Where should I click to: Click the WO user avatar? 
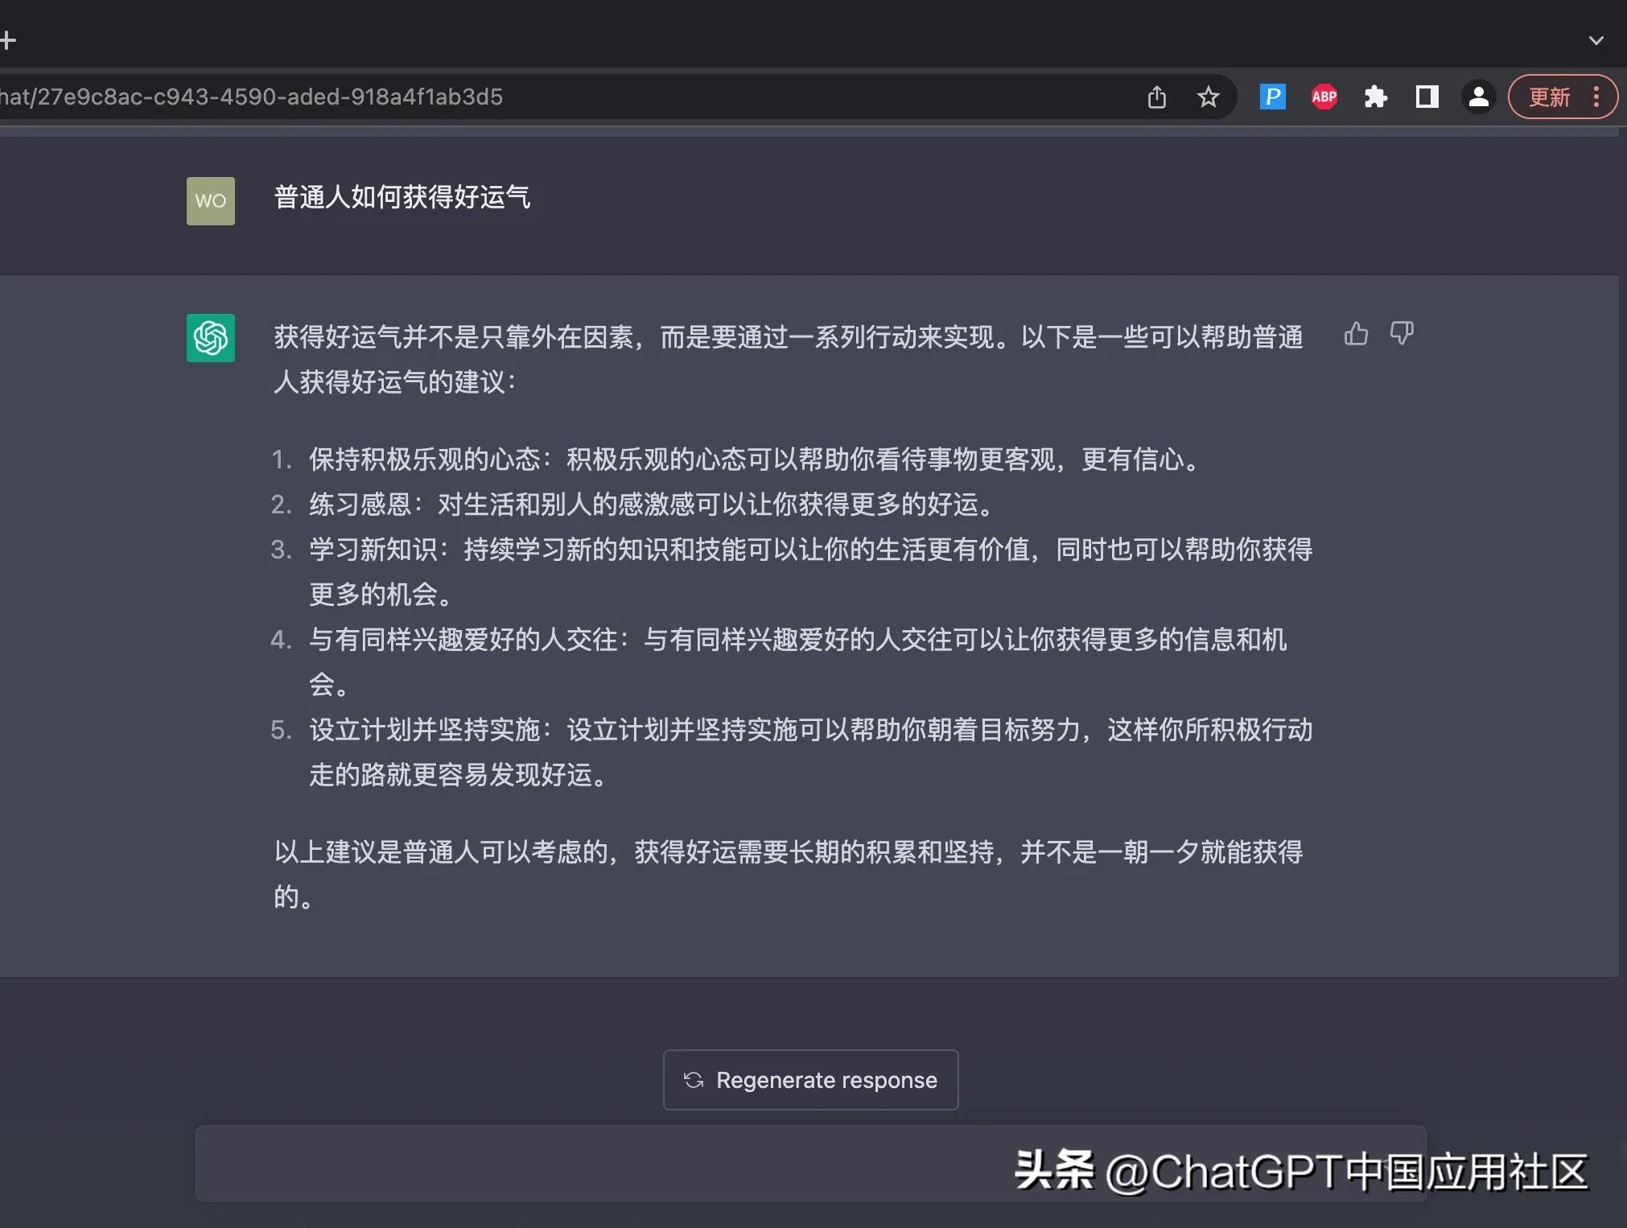pyautogui.click(x=210, y=200)
